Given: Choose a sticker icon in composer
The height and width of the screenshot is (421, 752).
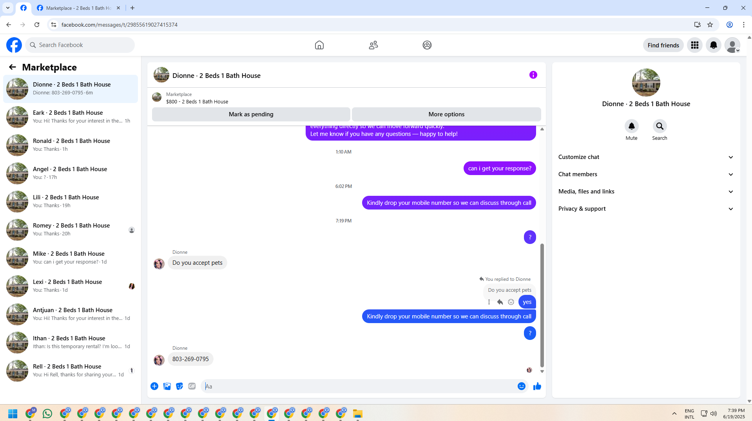Looking at the screenshot, I should click(179, 386).
